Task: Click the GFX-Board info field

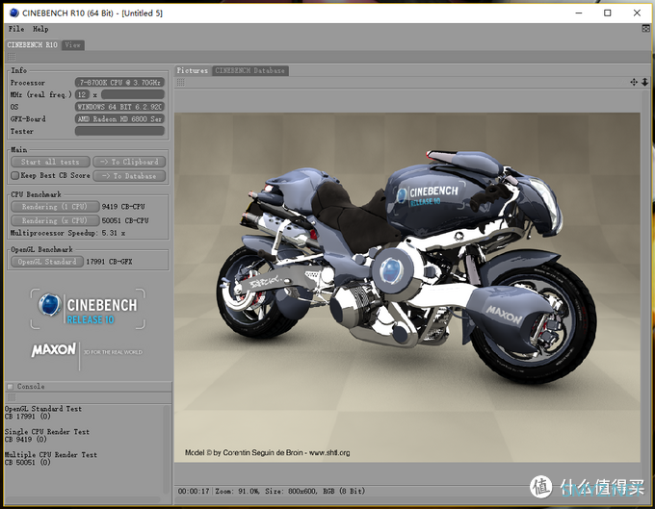Action: [x=119, y=119]
